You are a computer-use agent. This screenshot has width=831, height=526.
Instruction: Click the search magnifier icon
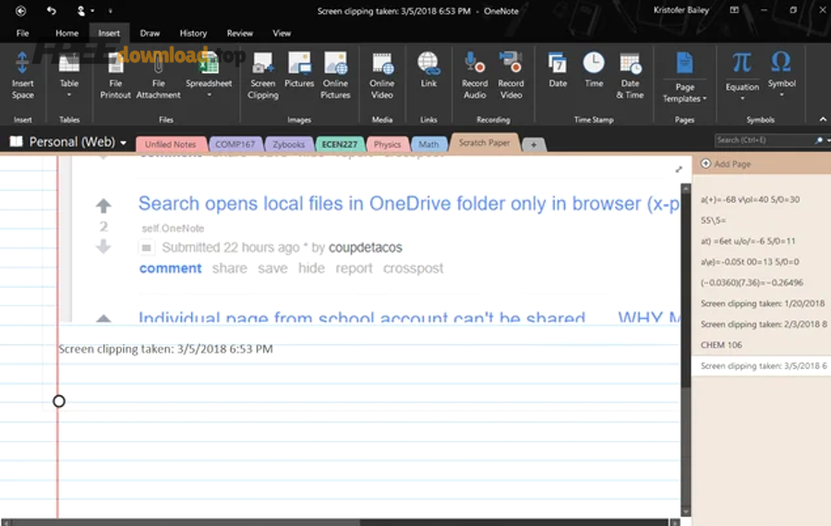coord(818,140)
